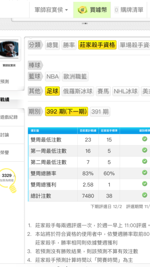The image size is (150, 267).
Task: Click the user profile avatar photo
Action: [x=9, y=49]
